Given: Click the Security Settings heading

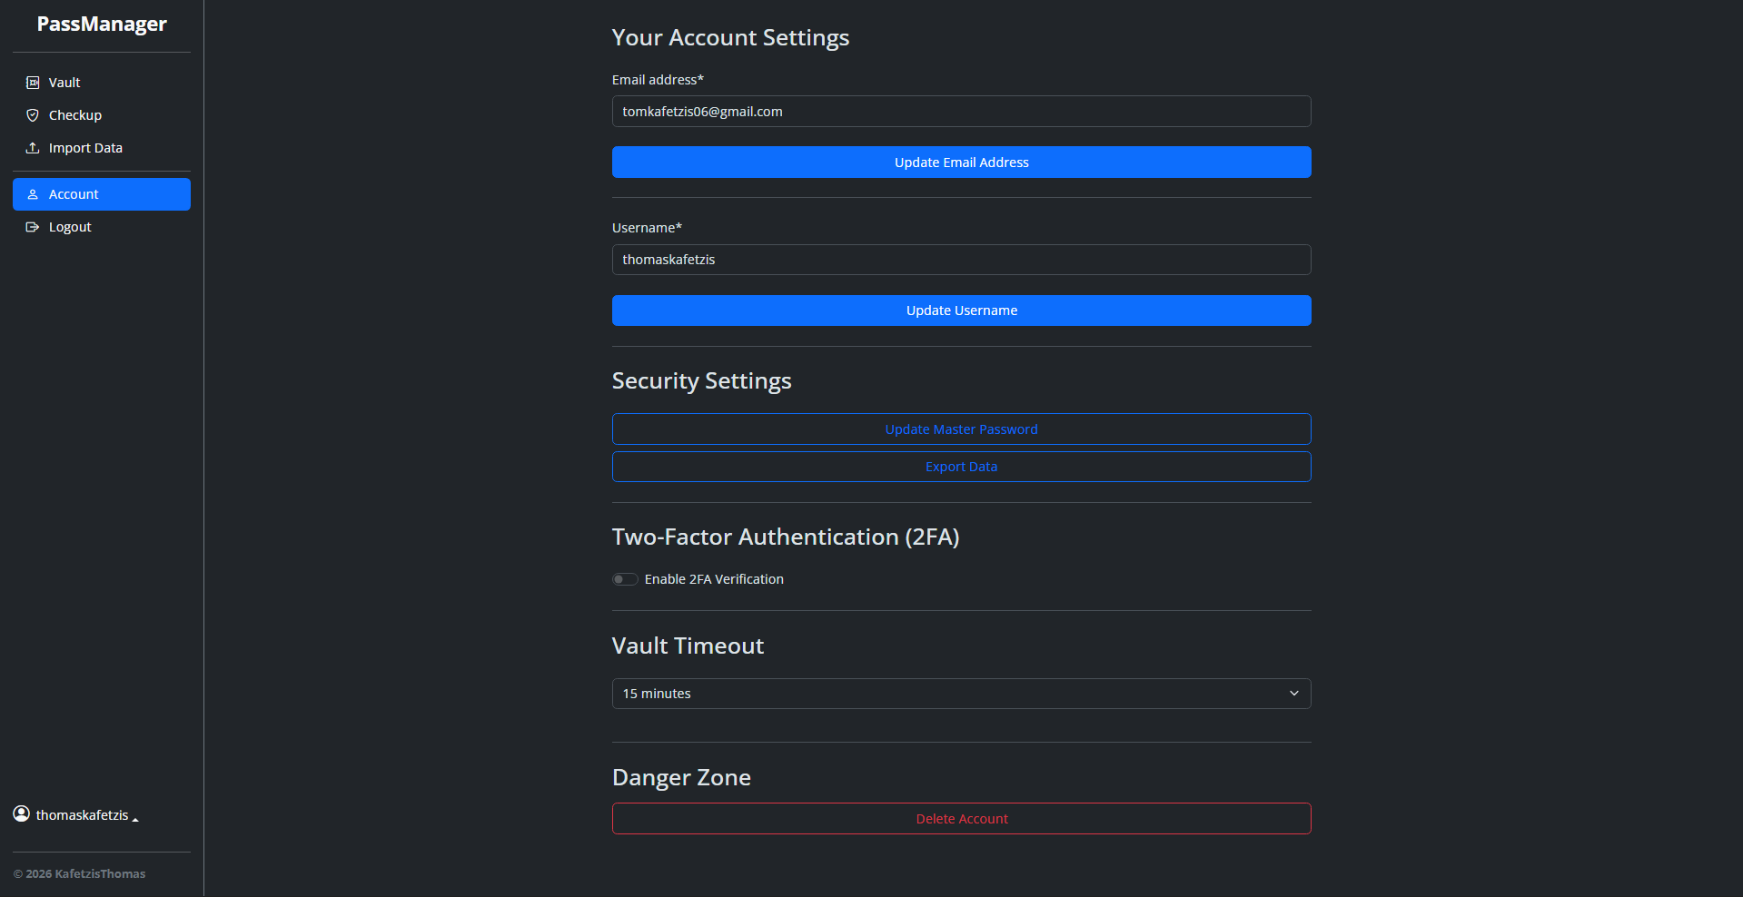Looking at the screenshot, I should pos(701,380).
